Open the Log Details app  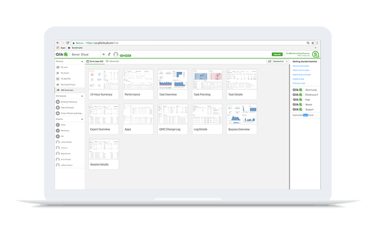(207, 119)
